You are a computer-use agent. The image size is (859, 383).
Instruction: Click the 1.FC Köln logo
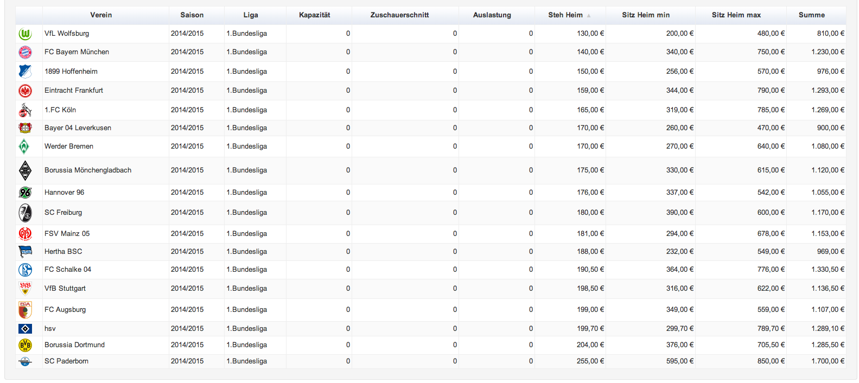25,110
